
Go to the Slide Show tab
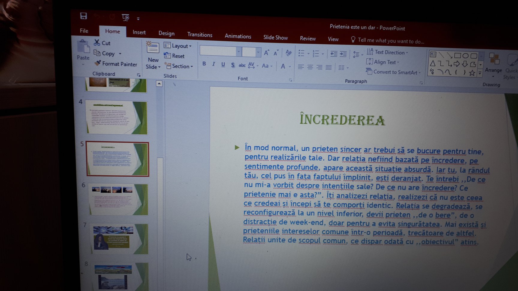[x=275, y=37]
